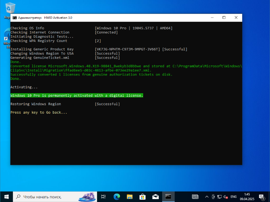Click "Installing Generic Product Key" text

pyautogui.click(x=42, y=49)
